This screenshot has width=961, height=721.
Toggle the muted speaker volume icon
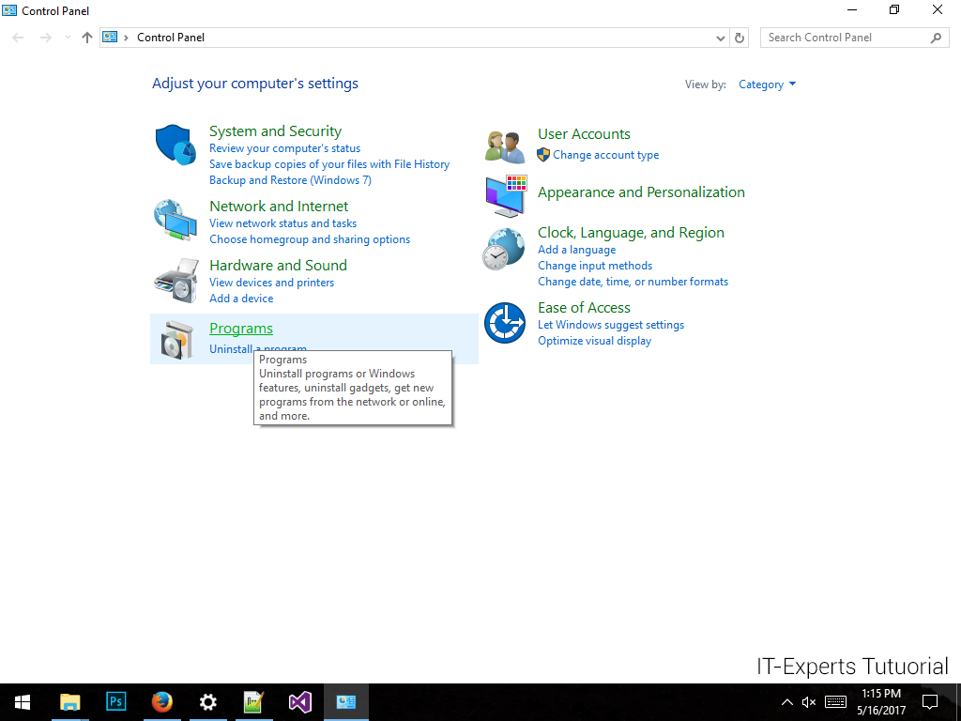(809, 702)
